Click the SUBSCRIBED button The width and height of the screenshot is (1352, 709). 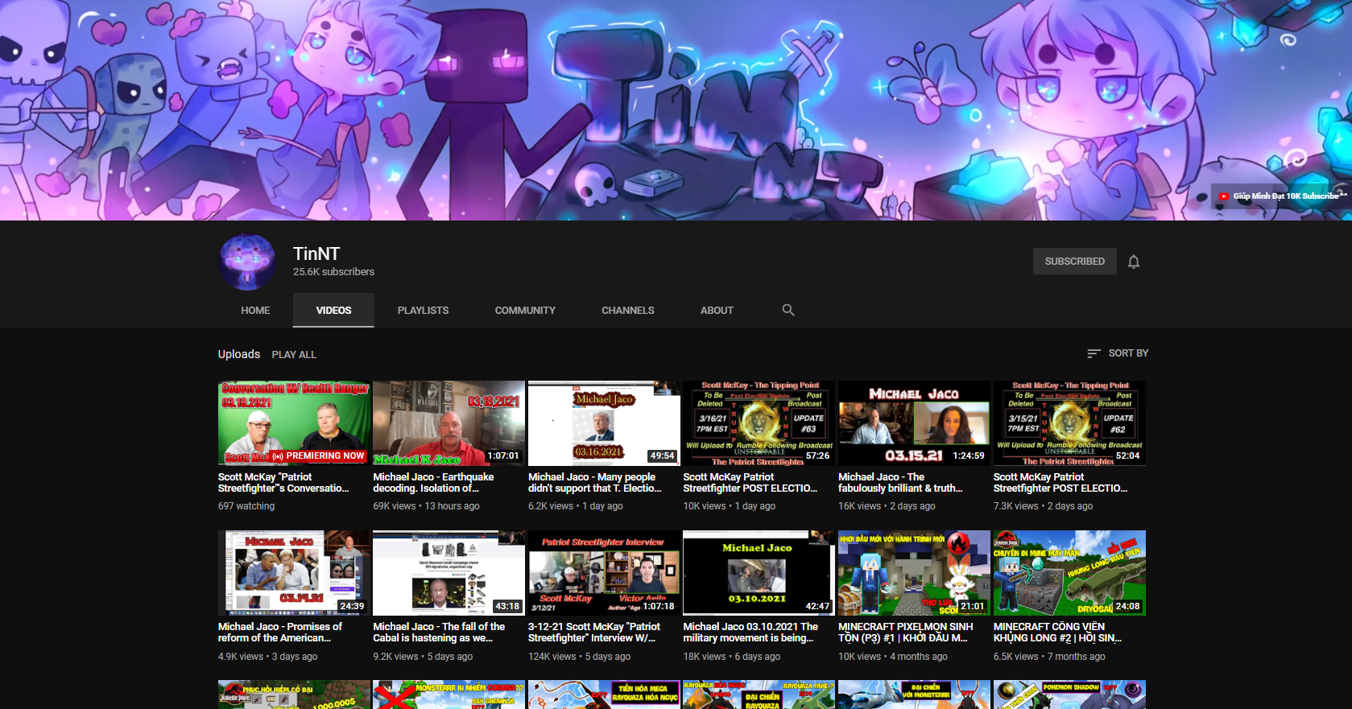point(1074,262)
